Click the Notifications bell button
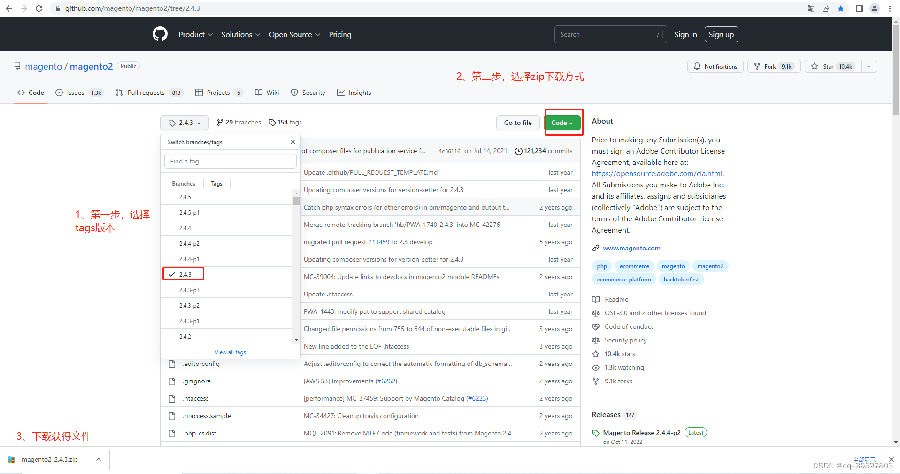Screen dimensions: 900x474 coord(715,66)
